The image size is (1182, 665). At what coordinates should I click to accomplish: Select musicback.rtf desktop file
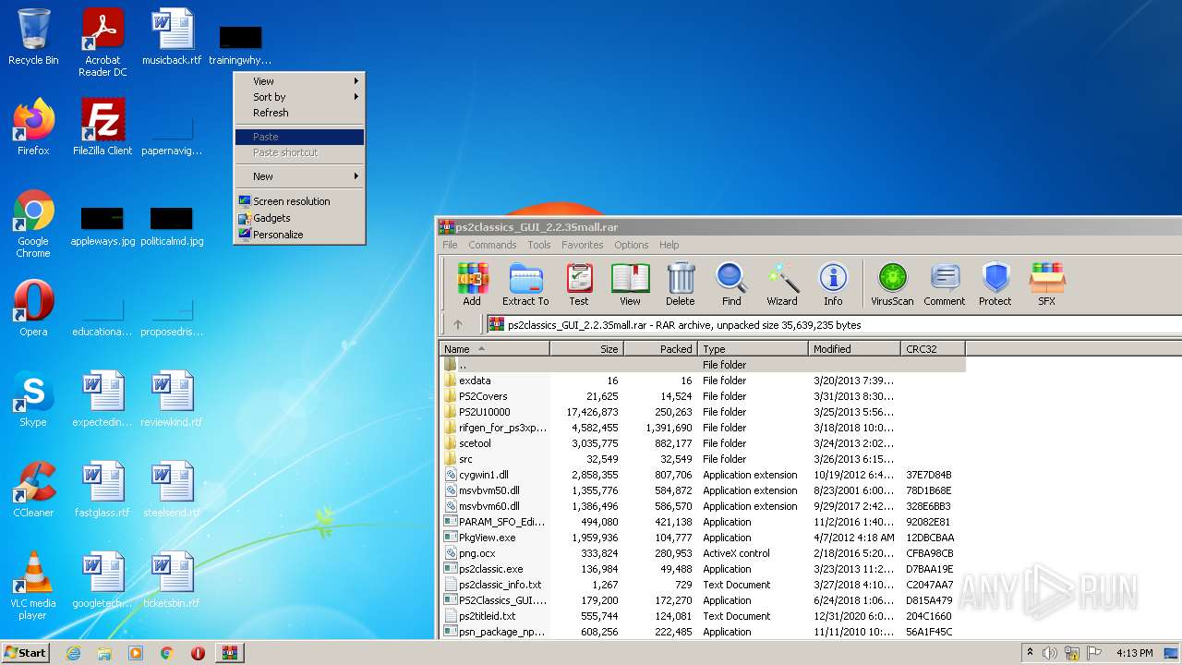point(172,38)
